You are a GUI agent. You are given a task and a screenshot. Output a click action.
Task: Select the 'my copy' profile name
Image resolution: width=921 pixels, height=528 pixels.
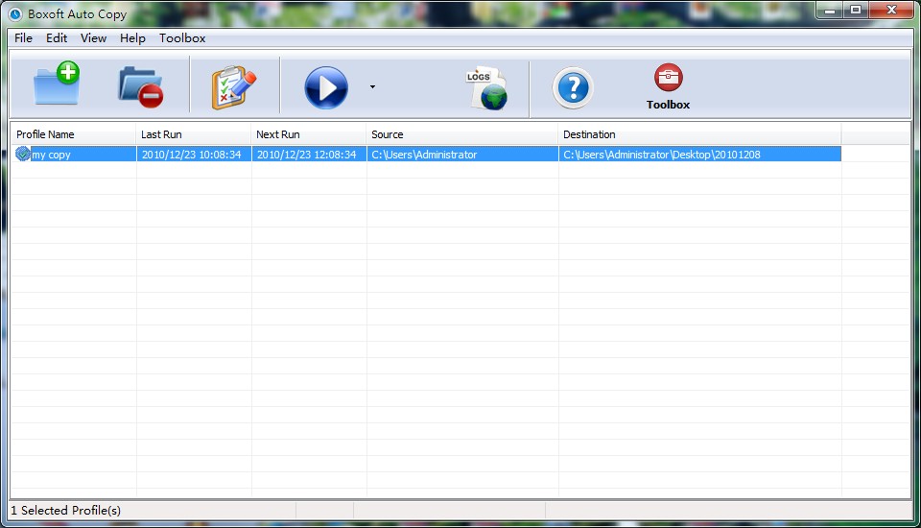(x=51, y=155)
